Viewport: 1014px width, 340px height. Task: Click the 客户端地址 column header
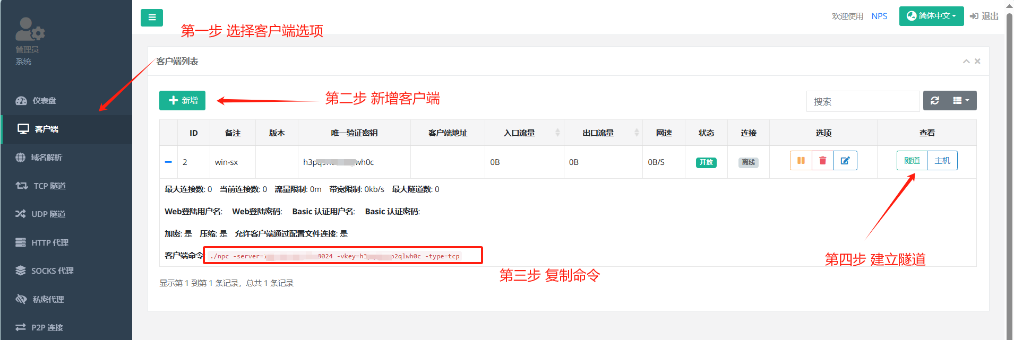click(x=448, y=133)
